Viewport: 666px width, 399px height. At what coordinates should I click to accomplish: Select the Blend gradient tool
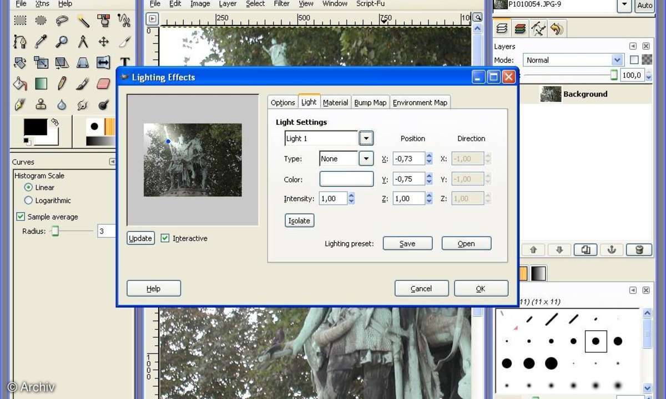coord(41,84)
